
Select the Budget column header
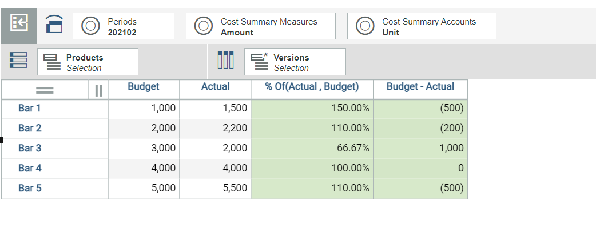[x=144, y=87]
